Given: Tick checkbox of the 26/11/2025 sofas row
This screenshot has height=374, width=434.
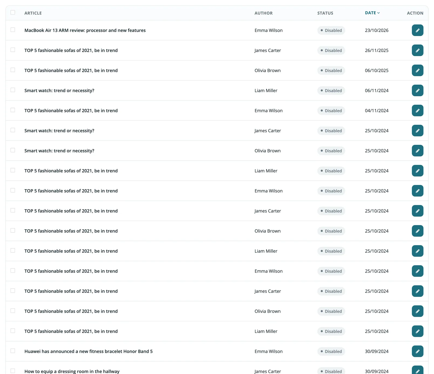Looking at the screenshot, I should pos(13,50).
